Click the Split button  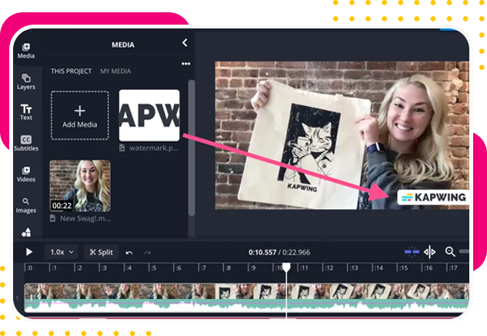(102, 252)
